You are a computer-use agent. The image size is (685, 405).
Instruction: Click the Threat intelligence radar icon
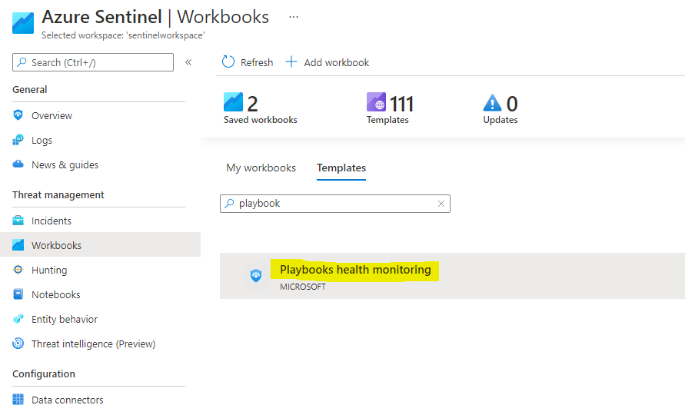pyautogui.click(x=18, y=344)
